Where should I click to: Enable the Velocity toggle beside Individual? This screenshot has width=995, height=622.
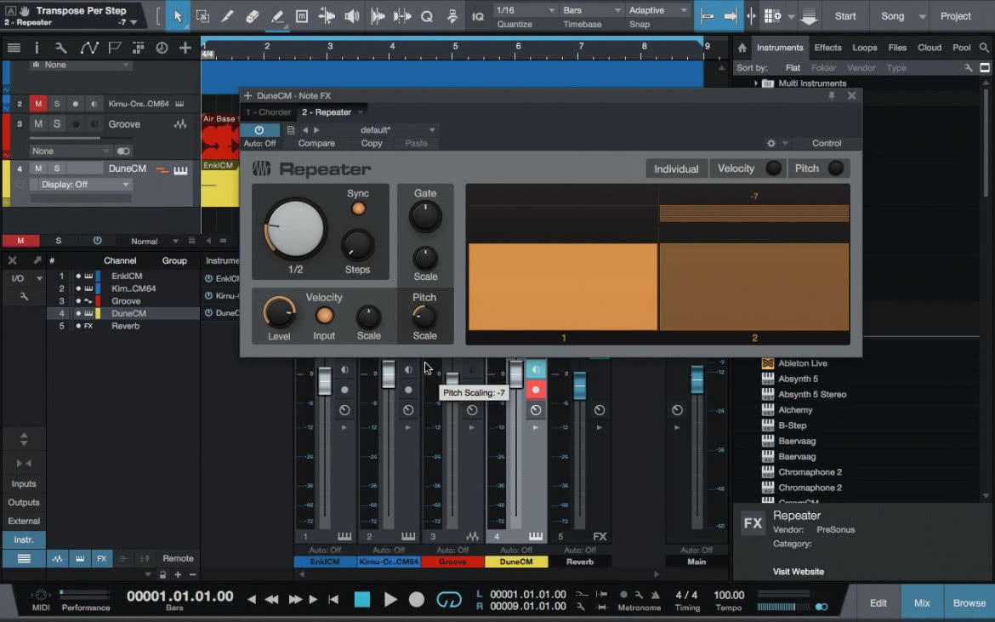tap(774, 168)
